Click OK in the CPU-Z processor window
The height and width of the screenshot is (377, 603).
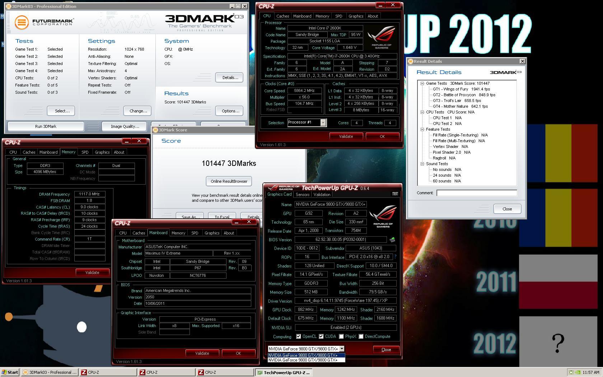[x=382, y=136]
